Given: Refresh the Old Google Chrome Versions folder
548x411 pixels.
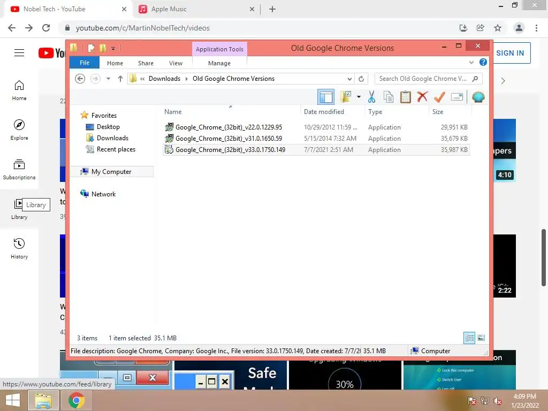Looking at the screenshot, I should [x=361, y=79].
